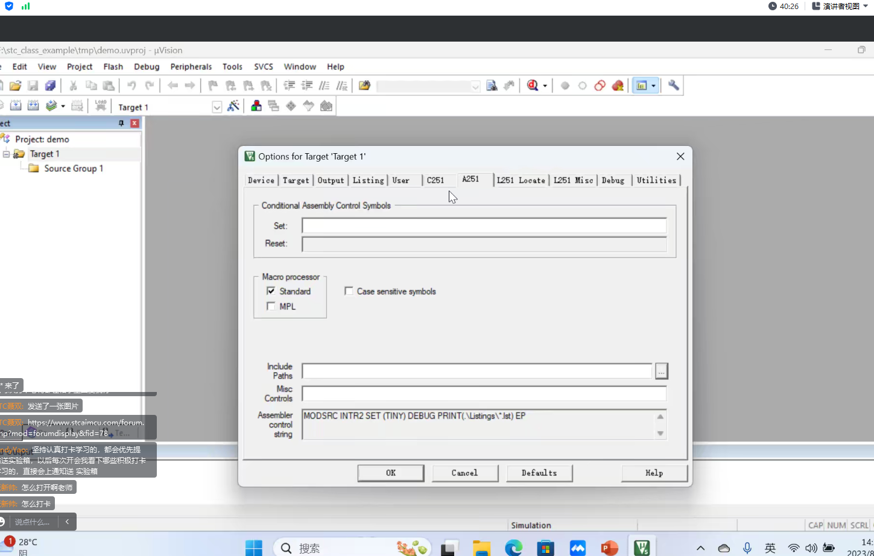
Task: Browse Include Paths with the ellipsis button
Action: click(662, 371)
